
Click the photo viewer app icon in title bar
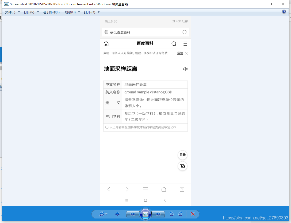[6, 4]
